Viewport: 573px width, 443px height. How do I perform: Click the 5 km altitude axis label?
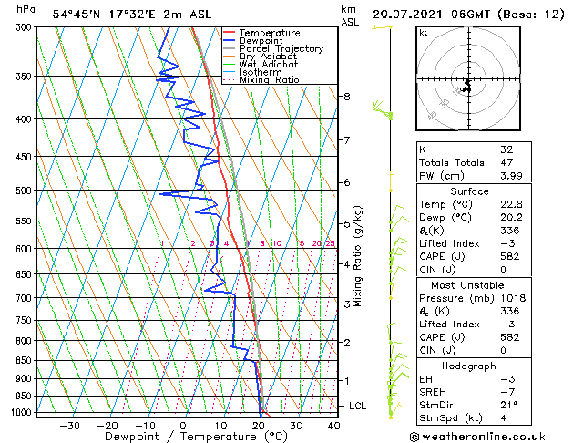346,223
